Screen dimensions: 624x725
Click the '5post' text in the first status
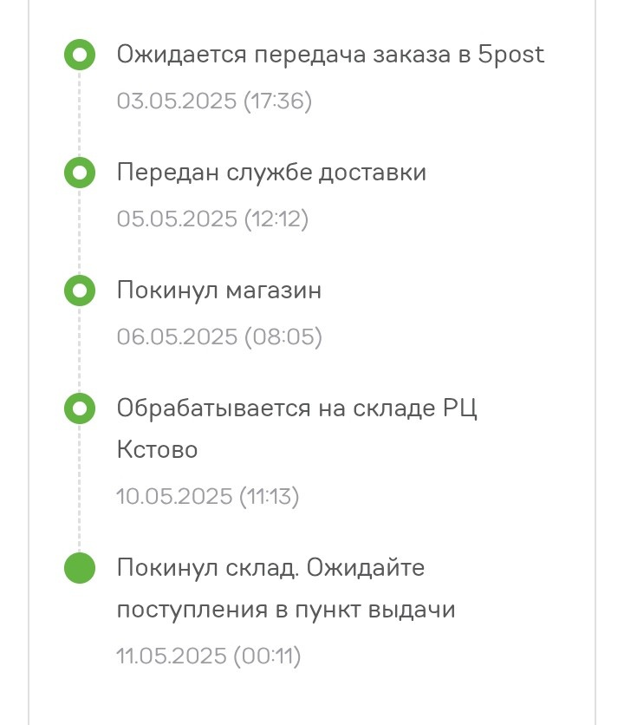coord(510,54)
